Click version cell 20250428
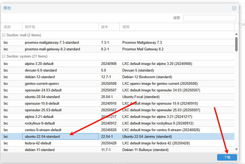The height and width of the screenshot is (164, 245). click(109, 143)
